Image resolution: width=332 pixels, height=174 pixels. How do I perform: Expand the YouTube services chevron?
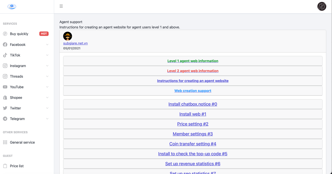(x=47, y=87)
